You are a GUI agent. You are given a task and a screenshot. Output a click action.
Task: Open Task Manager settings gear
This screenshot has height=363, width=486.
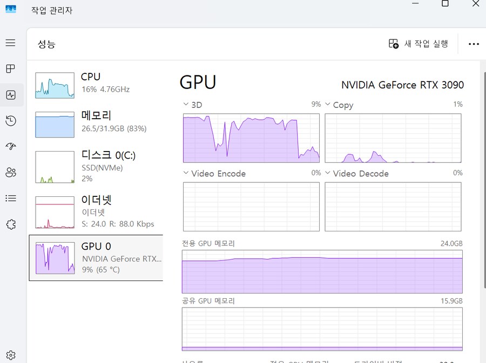(x=11, y=355)
